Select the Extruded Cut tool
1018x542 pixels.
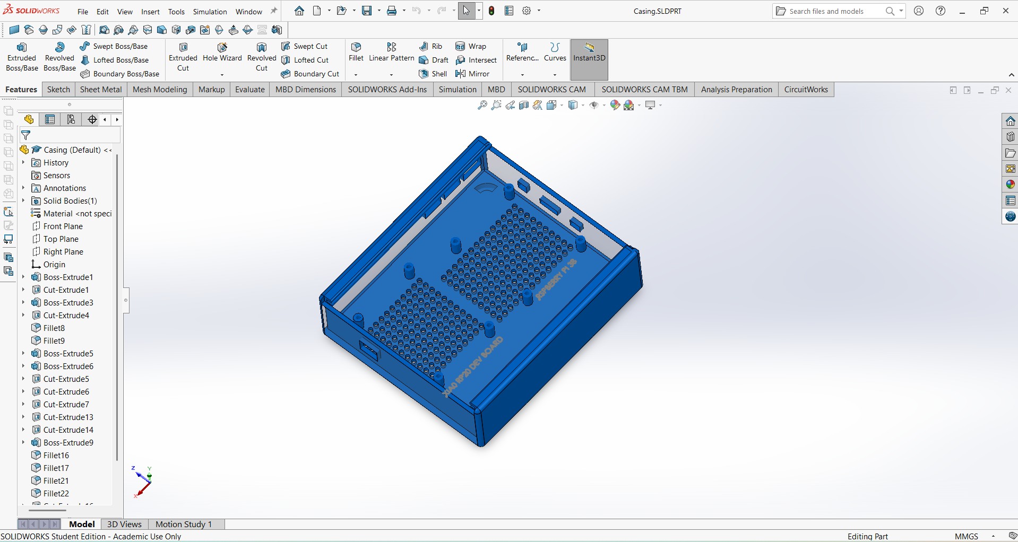coord(183,57)
